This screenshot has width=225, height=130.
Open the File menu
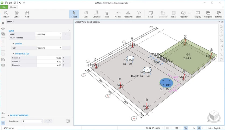4,7
